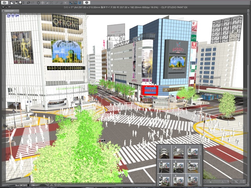Save the comic with the Save icon
Image resolution: width=251 pixels, height=188 pixels.
(x=20, y=3)
